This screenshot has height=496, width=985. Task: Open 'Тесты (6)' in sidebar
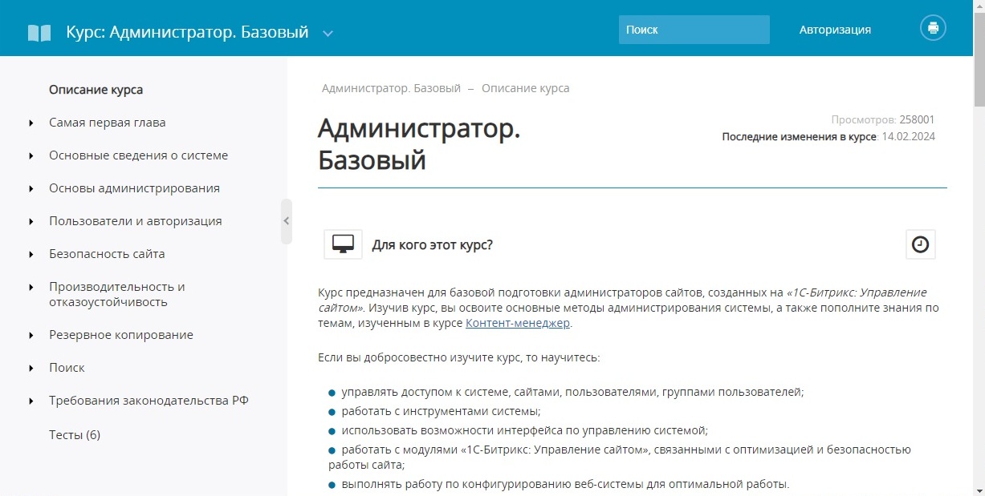(75, 435)
